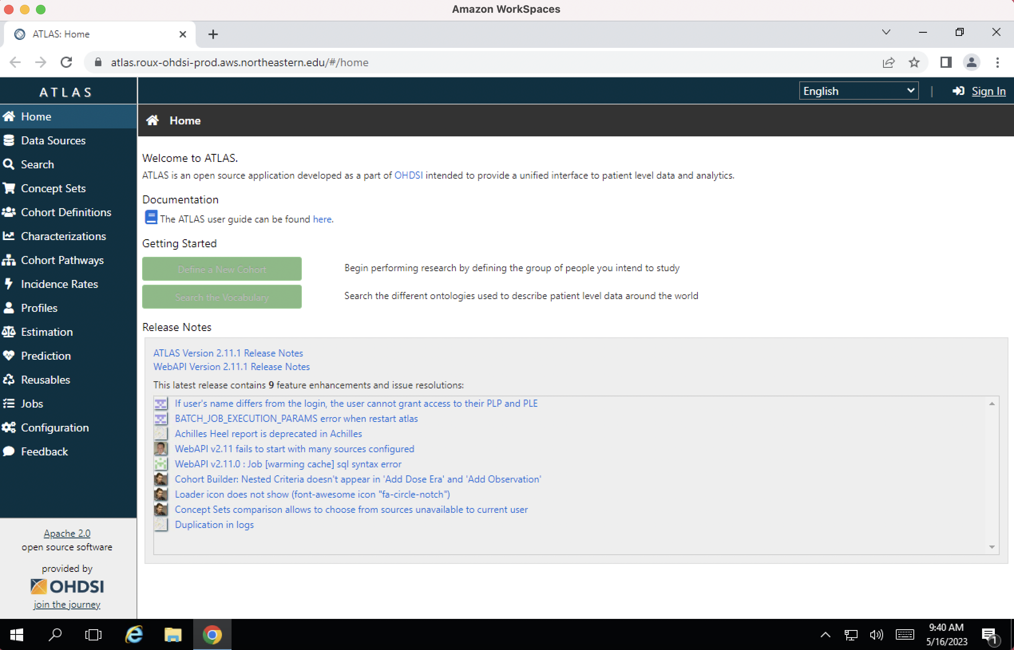Image resolution: width=1014 pixels, height=650 pixels.
Task: Click the Configuration gears icon
Action: (x=9, y=427)
